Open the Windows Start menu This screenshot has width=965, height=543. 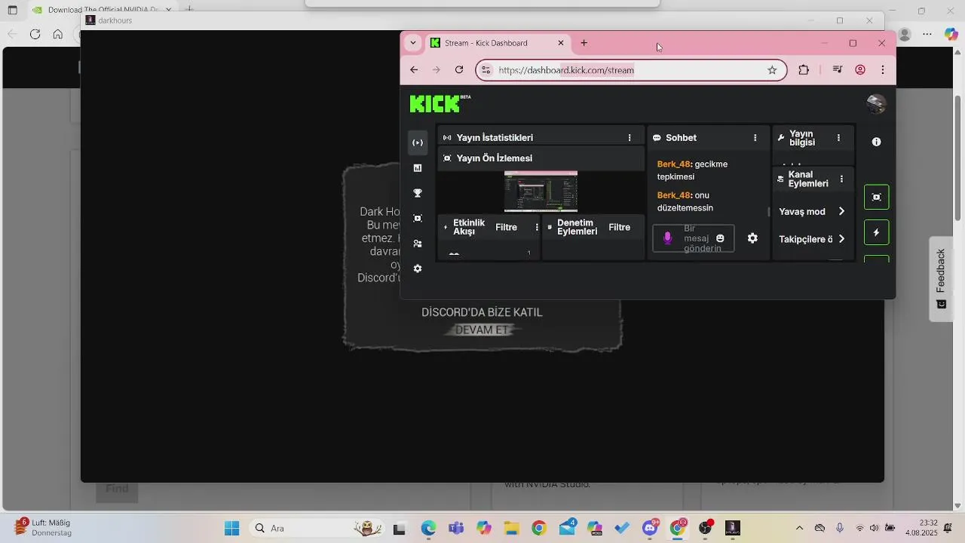pos(231,528)
